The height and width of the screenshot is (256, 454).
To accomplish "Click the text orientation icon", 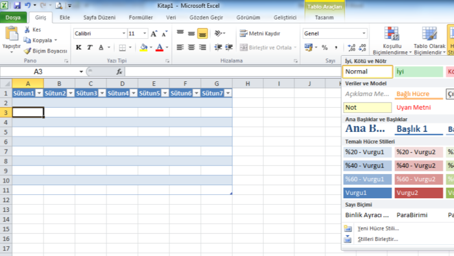I will pyautogui.click(x=219, y=33).
